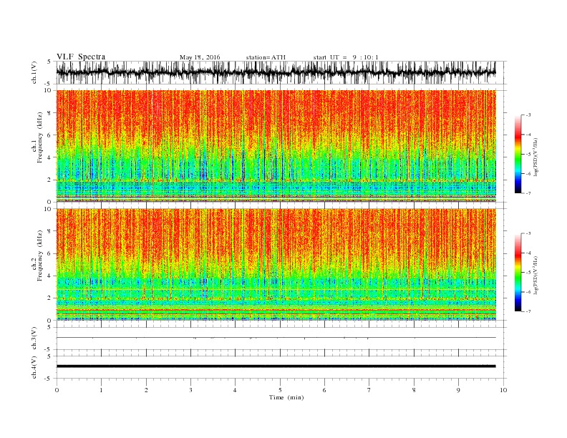Click the ch.1 spectrogram panel
The image size is (567, 438).
pyautogui.click(x=276, y=146)
